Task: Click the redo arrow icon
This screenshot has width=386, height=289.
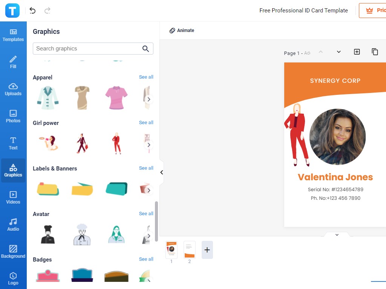Action: click(47, 11)
